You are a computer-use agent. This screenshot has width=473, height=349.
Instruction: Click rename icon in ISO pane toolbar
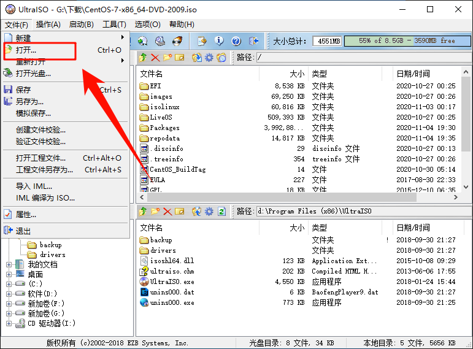(x=180, y=57)
